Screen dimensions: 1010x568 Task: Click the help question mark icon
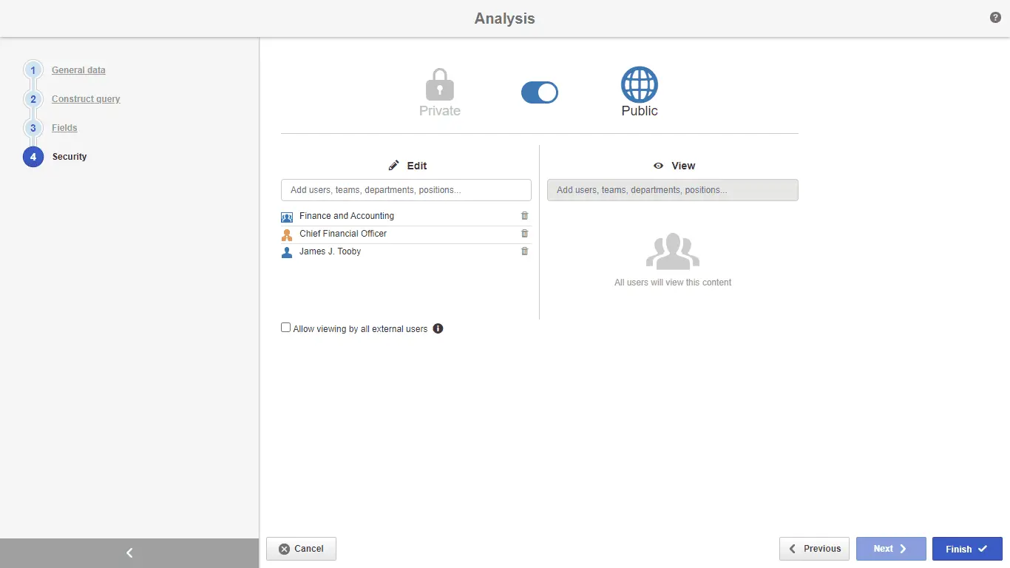[995, 18]
